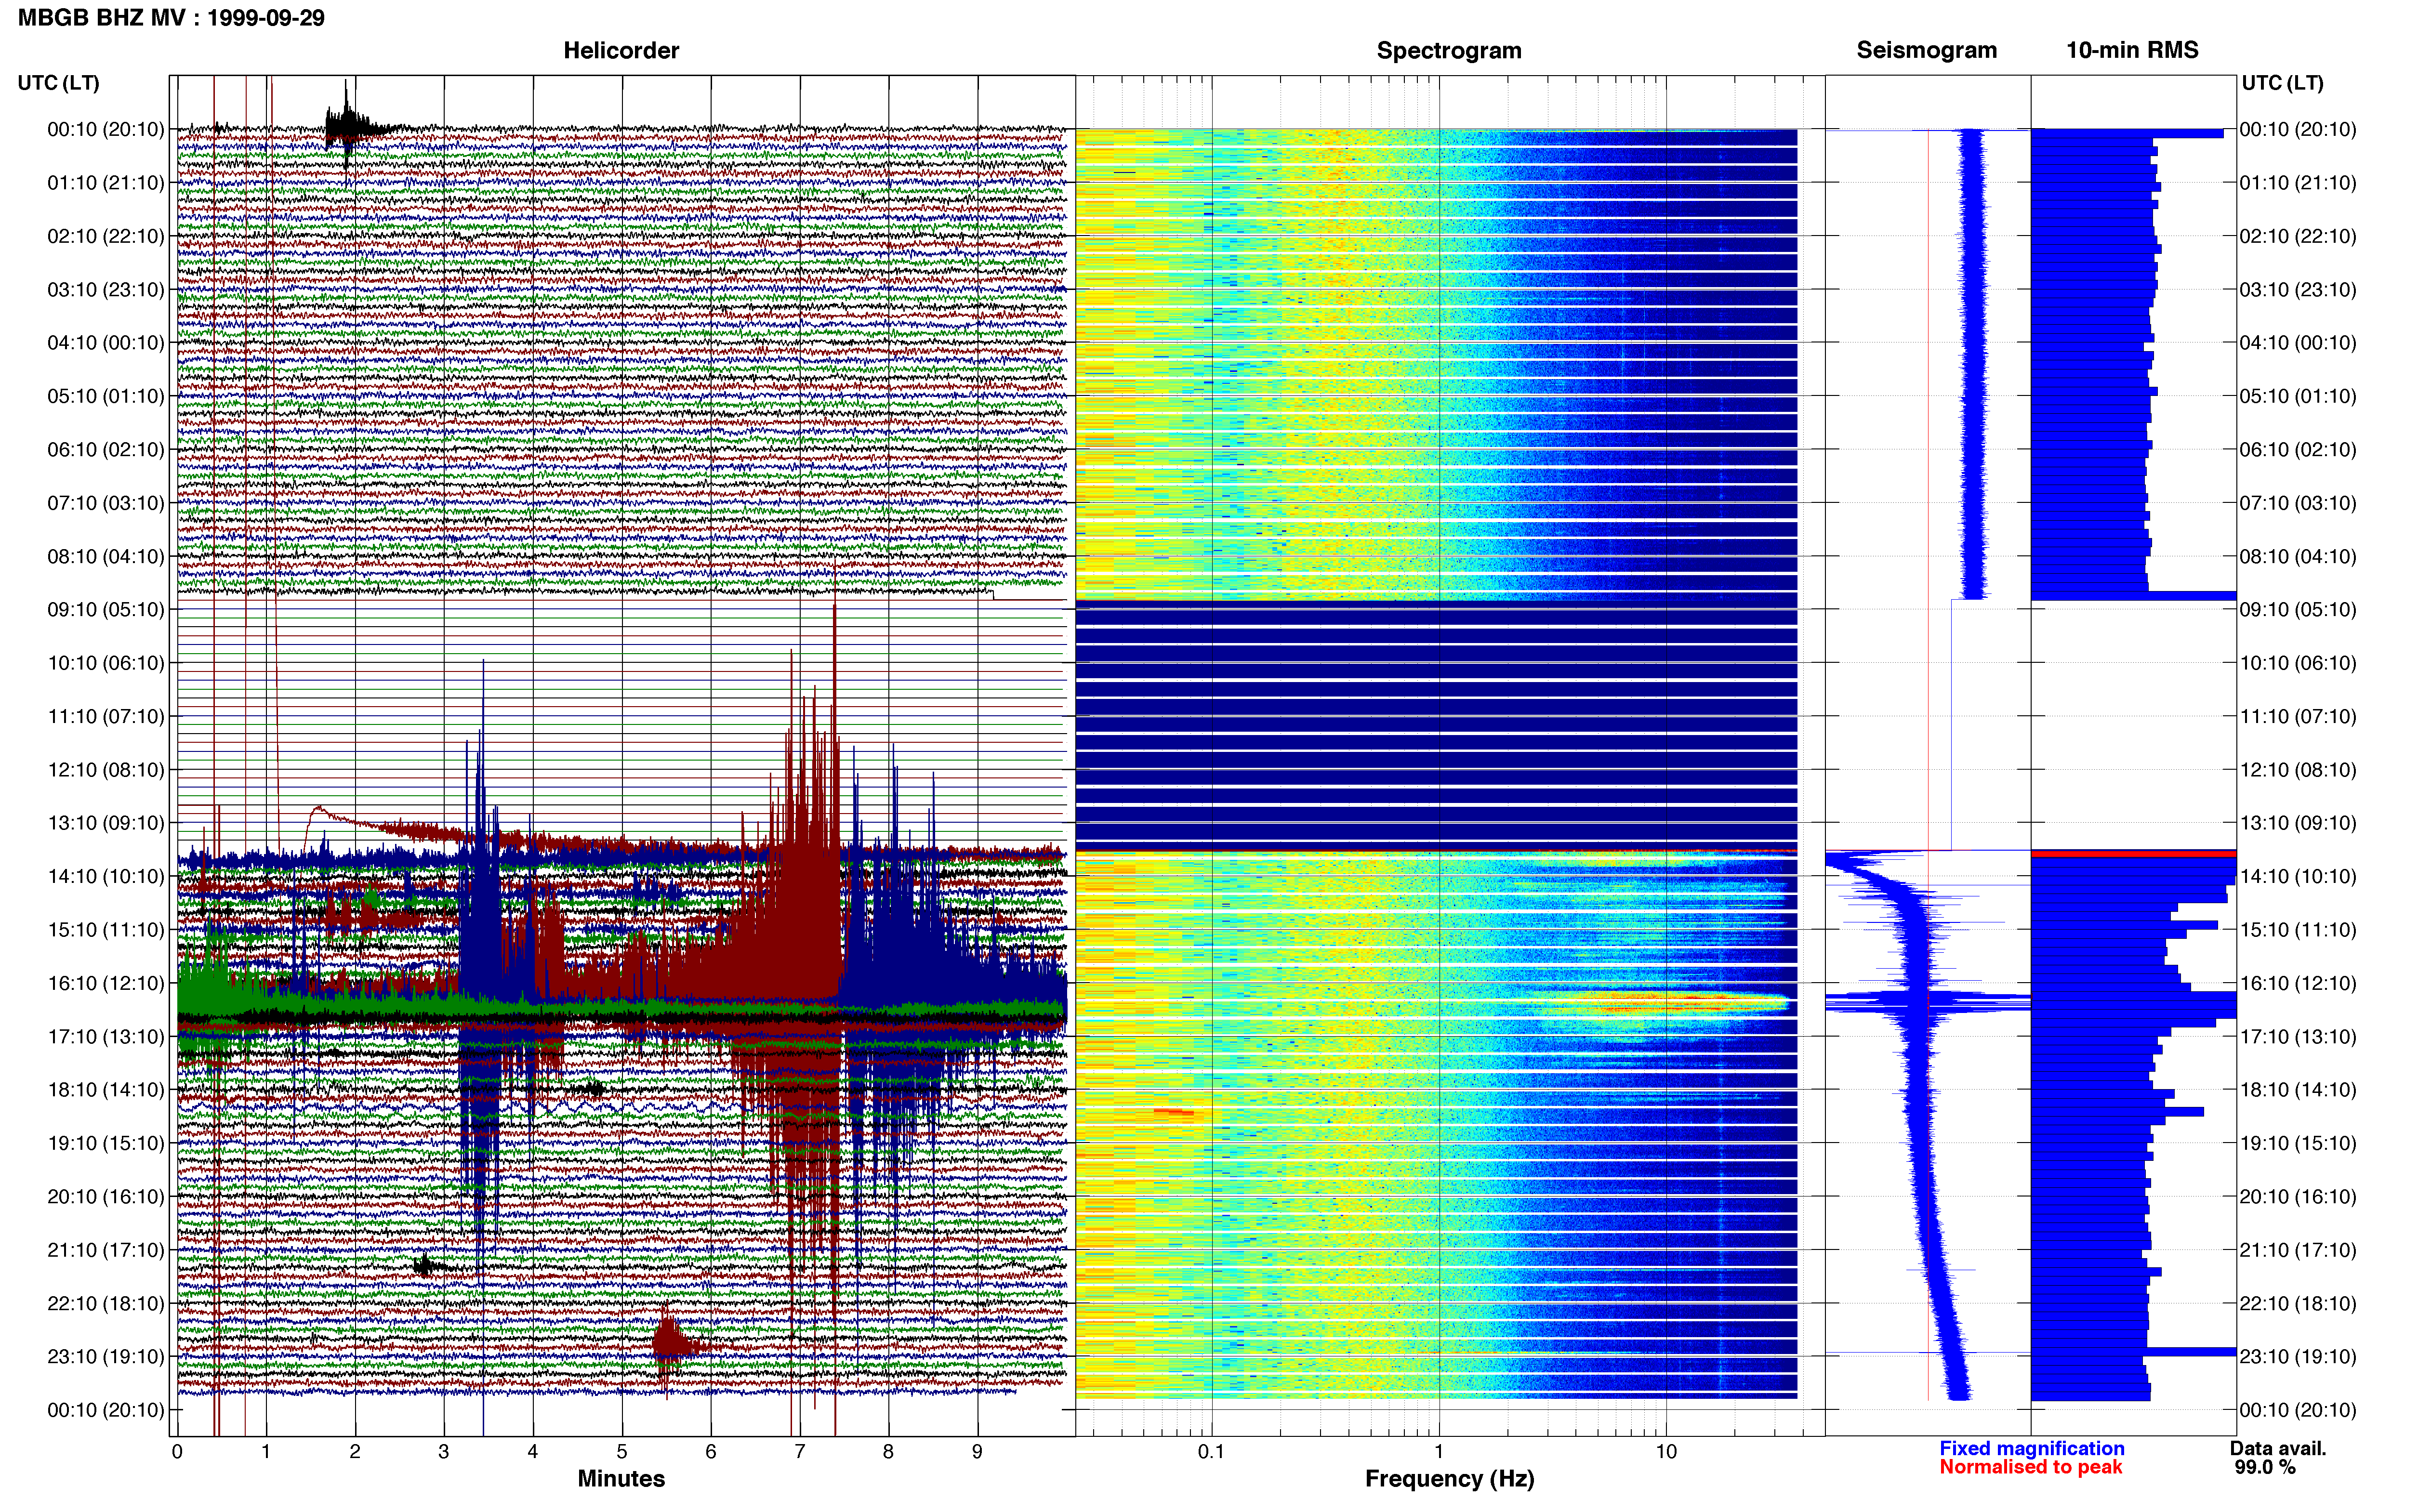Click the Frequency (Hz) axis label
This screenshot has width=2418, height=1512.
1449,1478
